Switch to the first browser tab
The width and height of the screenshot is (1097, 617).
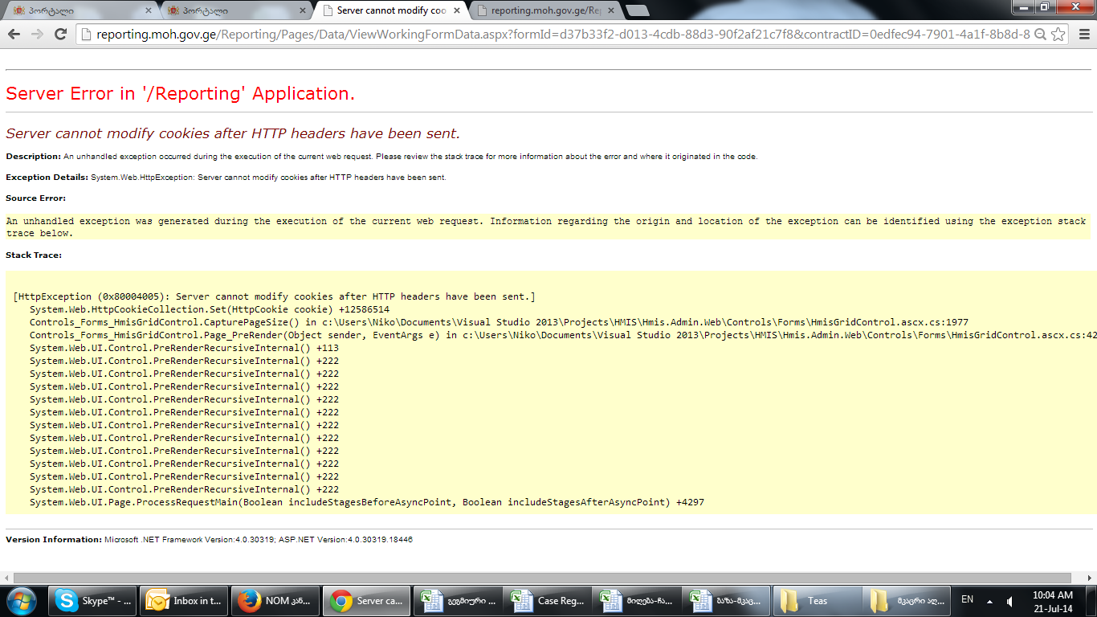[80, 10]
